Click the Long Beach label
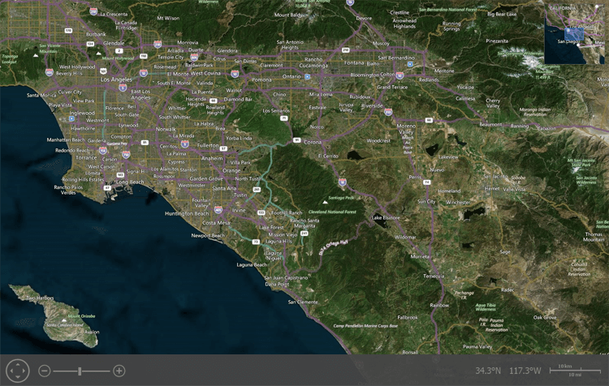 click(x=130, y=182)
